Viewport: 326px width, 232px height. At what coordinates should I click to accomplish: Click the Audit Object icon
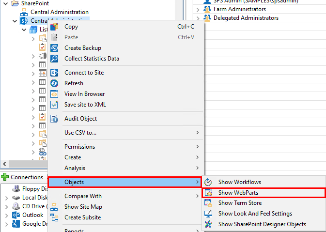[x=55, y=119]
